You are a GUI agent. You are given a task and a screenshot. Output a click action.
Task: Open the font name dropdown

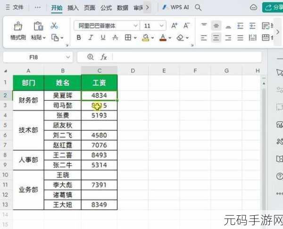click(x=135, y=25)
